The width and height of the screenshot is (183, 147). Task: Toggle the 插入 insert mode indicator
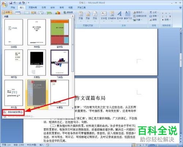coord(41,145)
